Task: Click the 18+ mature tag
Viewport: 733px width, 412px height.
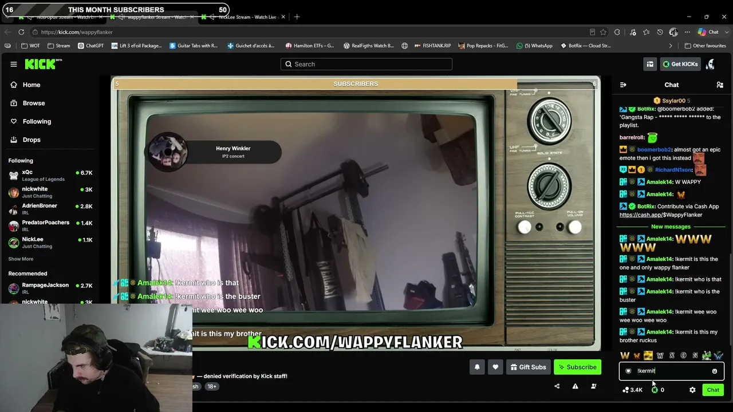Action: coord(212,386)
